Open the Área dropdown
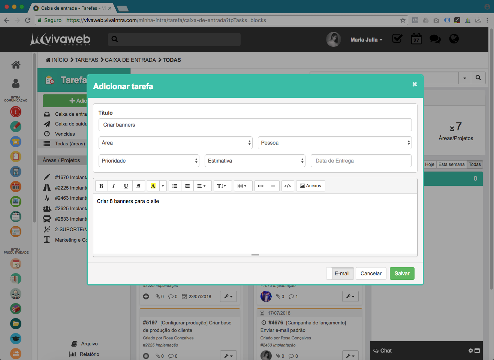The image size is (494, 360). coord(176,143)
